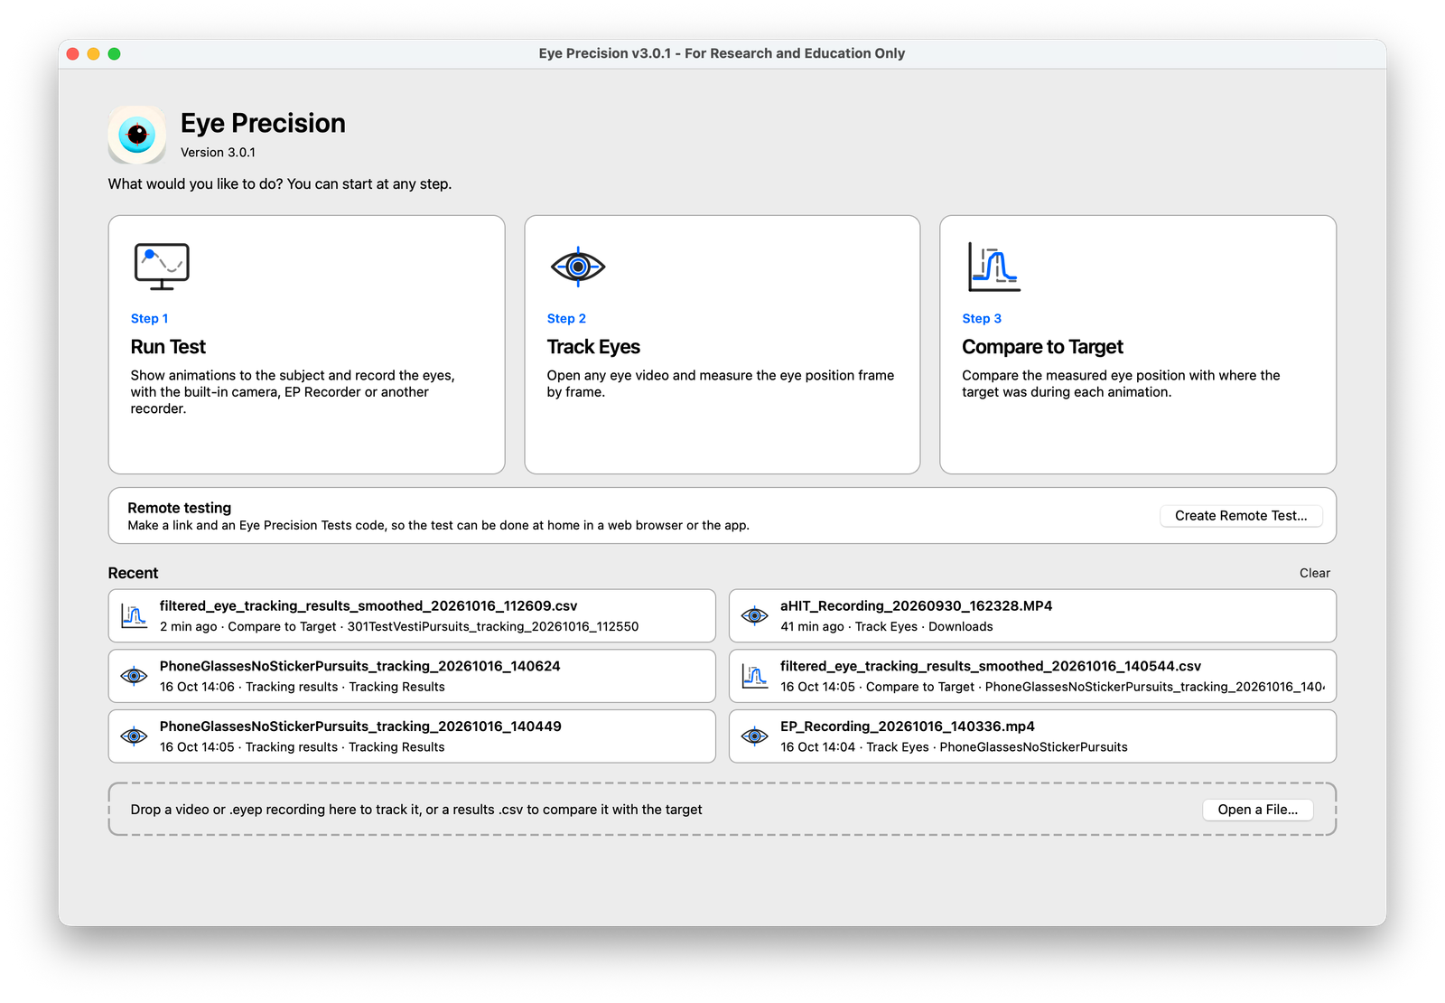Click the Remote testing heading
This screenshot has width=1445, height=1003.
[x=179, y=508]
